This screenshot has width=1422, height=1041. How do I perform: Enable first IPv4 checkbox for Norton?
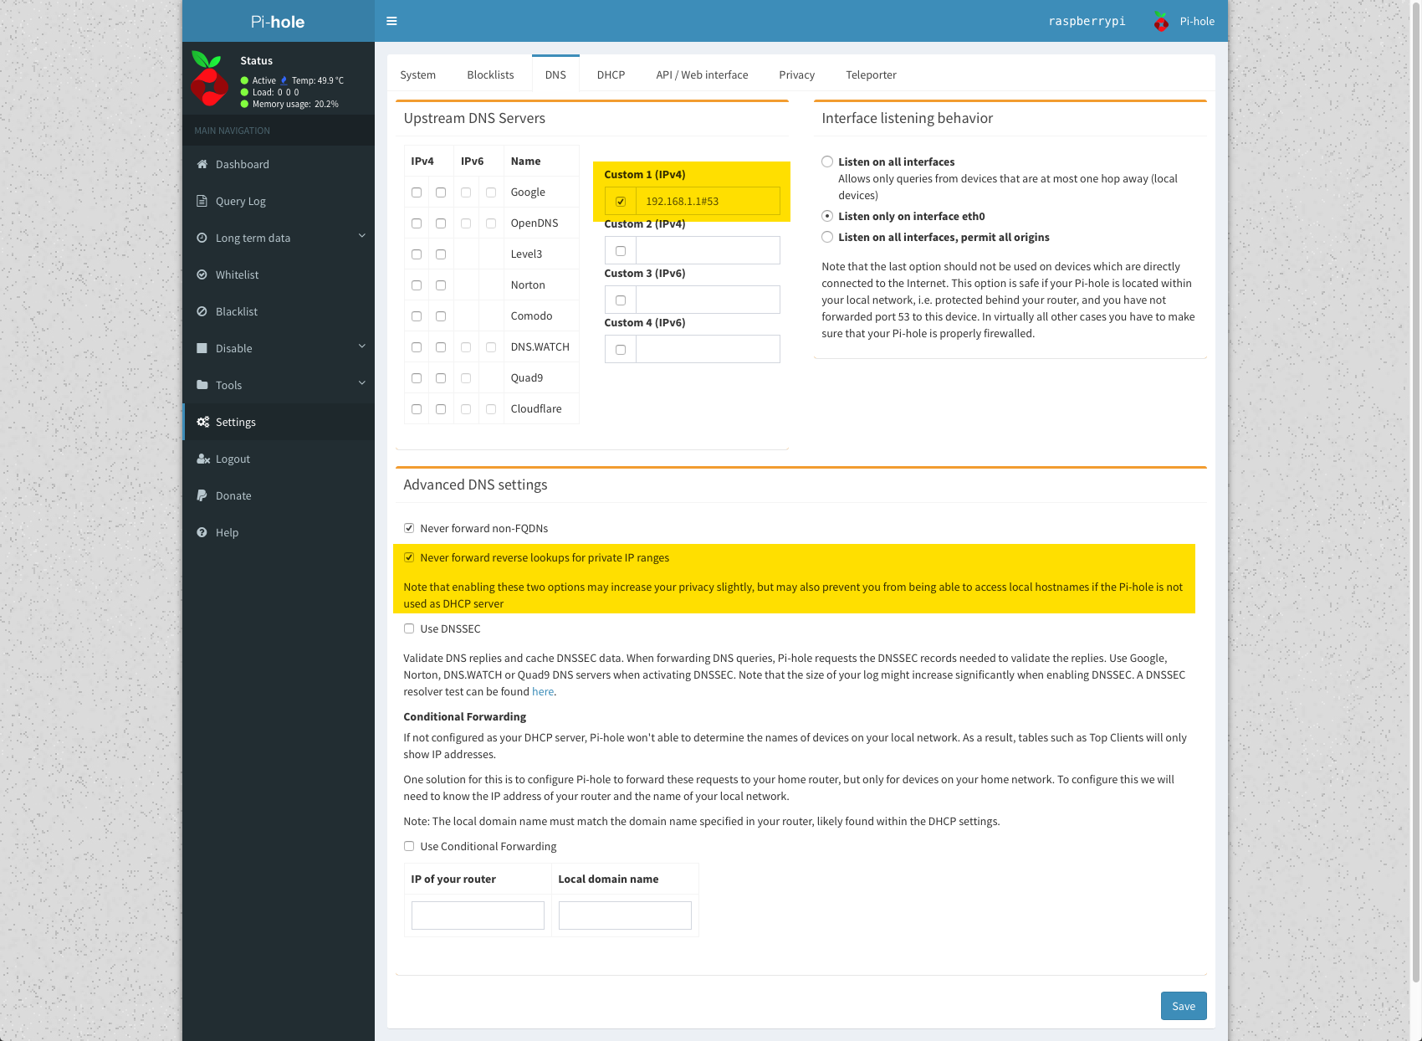417,285
